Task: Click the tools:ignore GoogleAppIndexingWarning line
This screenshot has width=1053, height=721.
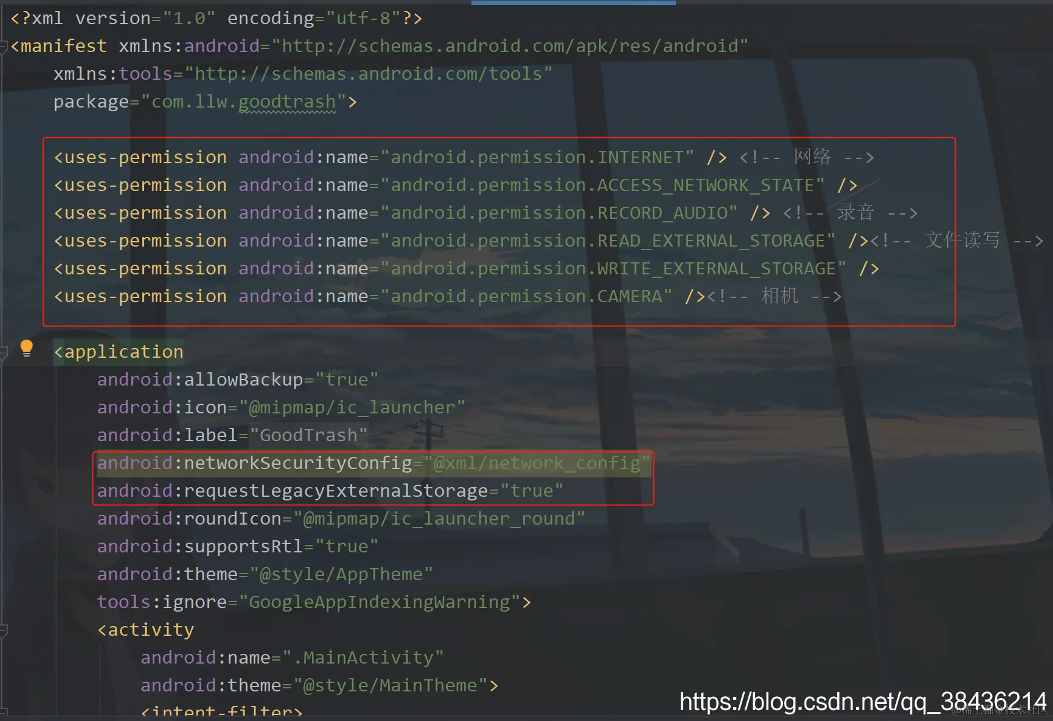Action: tap(314, 602)
